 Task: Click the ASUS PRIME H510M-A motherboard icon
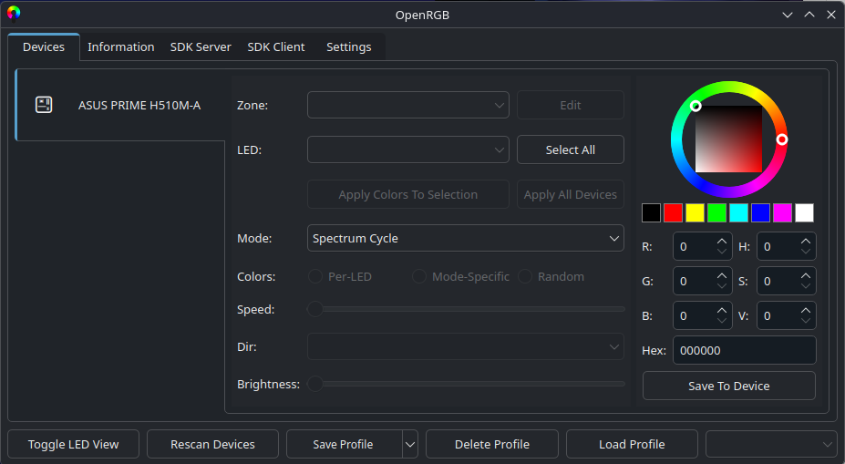(44, 105)
